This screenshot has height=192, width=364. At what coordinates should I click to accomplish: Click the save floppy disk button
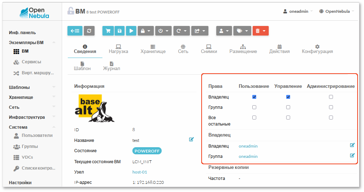click(120, 31)
